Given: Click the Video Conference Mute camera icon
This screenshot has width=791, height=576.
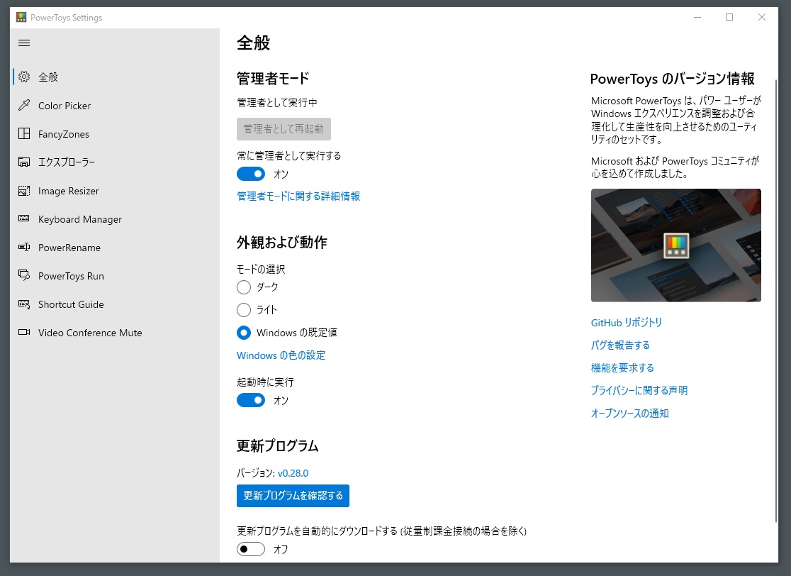Looking at the screenshot, I should [x=23, y=332].
